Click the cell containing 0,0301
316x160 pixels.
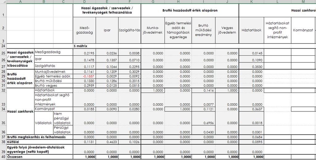click(251, 130)
